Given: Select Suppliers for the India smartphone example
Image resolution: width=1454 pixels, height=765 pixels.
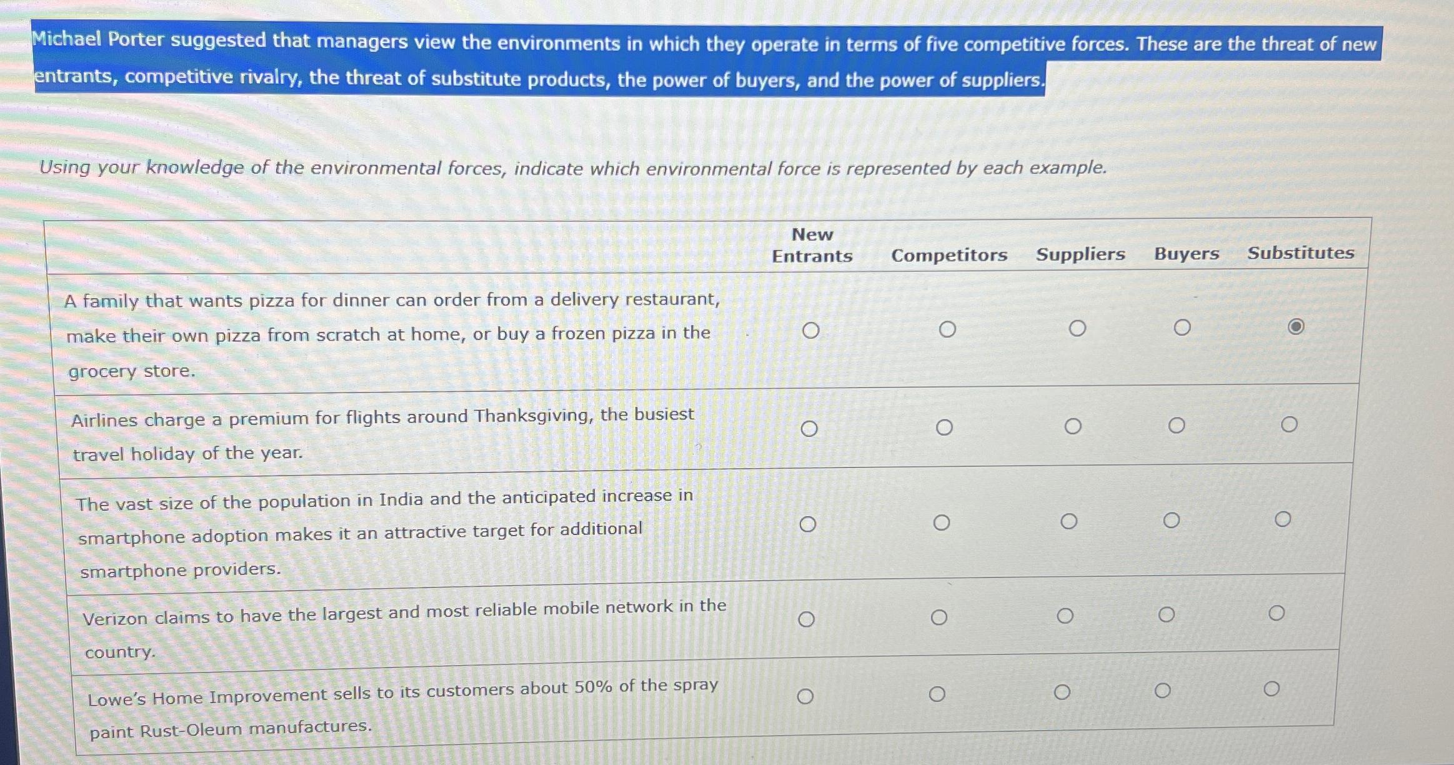Looking at the screenshot, I should click(1068, 521).
